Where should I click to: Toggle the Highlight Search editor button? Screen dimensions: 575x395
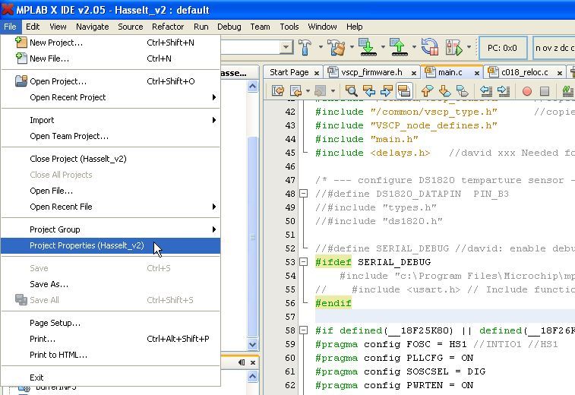click(404, 91)
